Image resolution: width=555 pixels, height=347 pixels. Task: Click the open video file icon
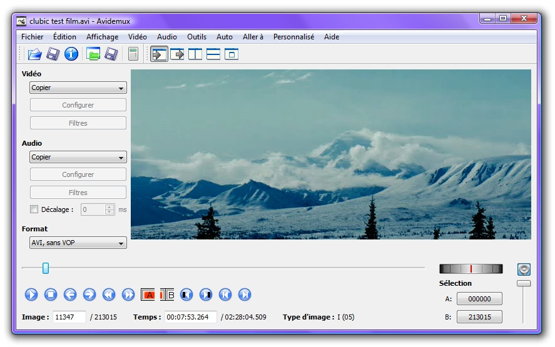pos(34,54)
